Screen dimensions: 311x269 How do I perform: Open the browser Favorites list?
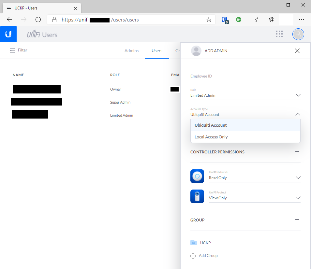[x=257, y=20]
